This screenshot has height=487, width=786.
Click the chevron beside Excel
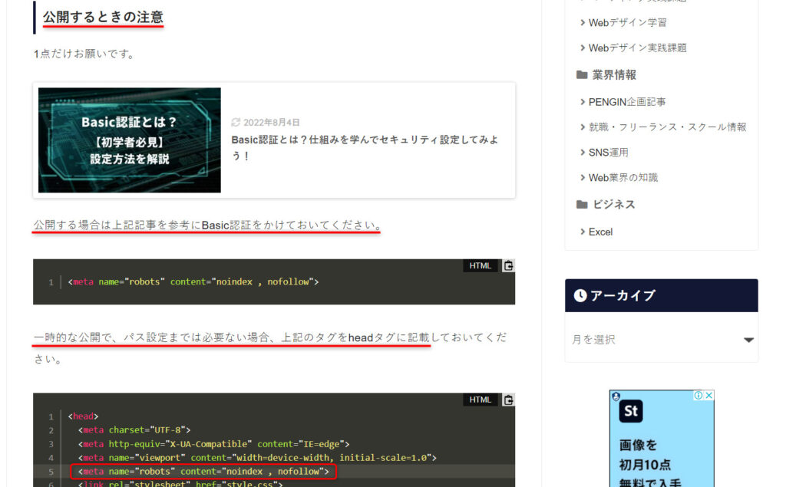coord(583,232)
